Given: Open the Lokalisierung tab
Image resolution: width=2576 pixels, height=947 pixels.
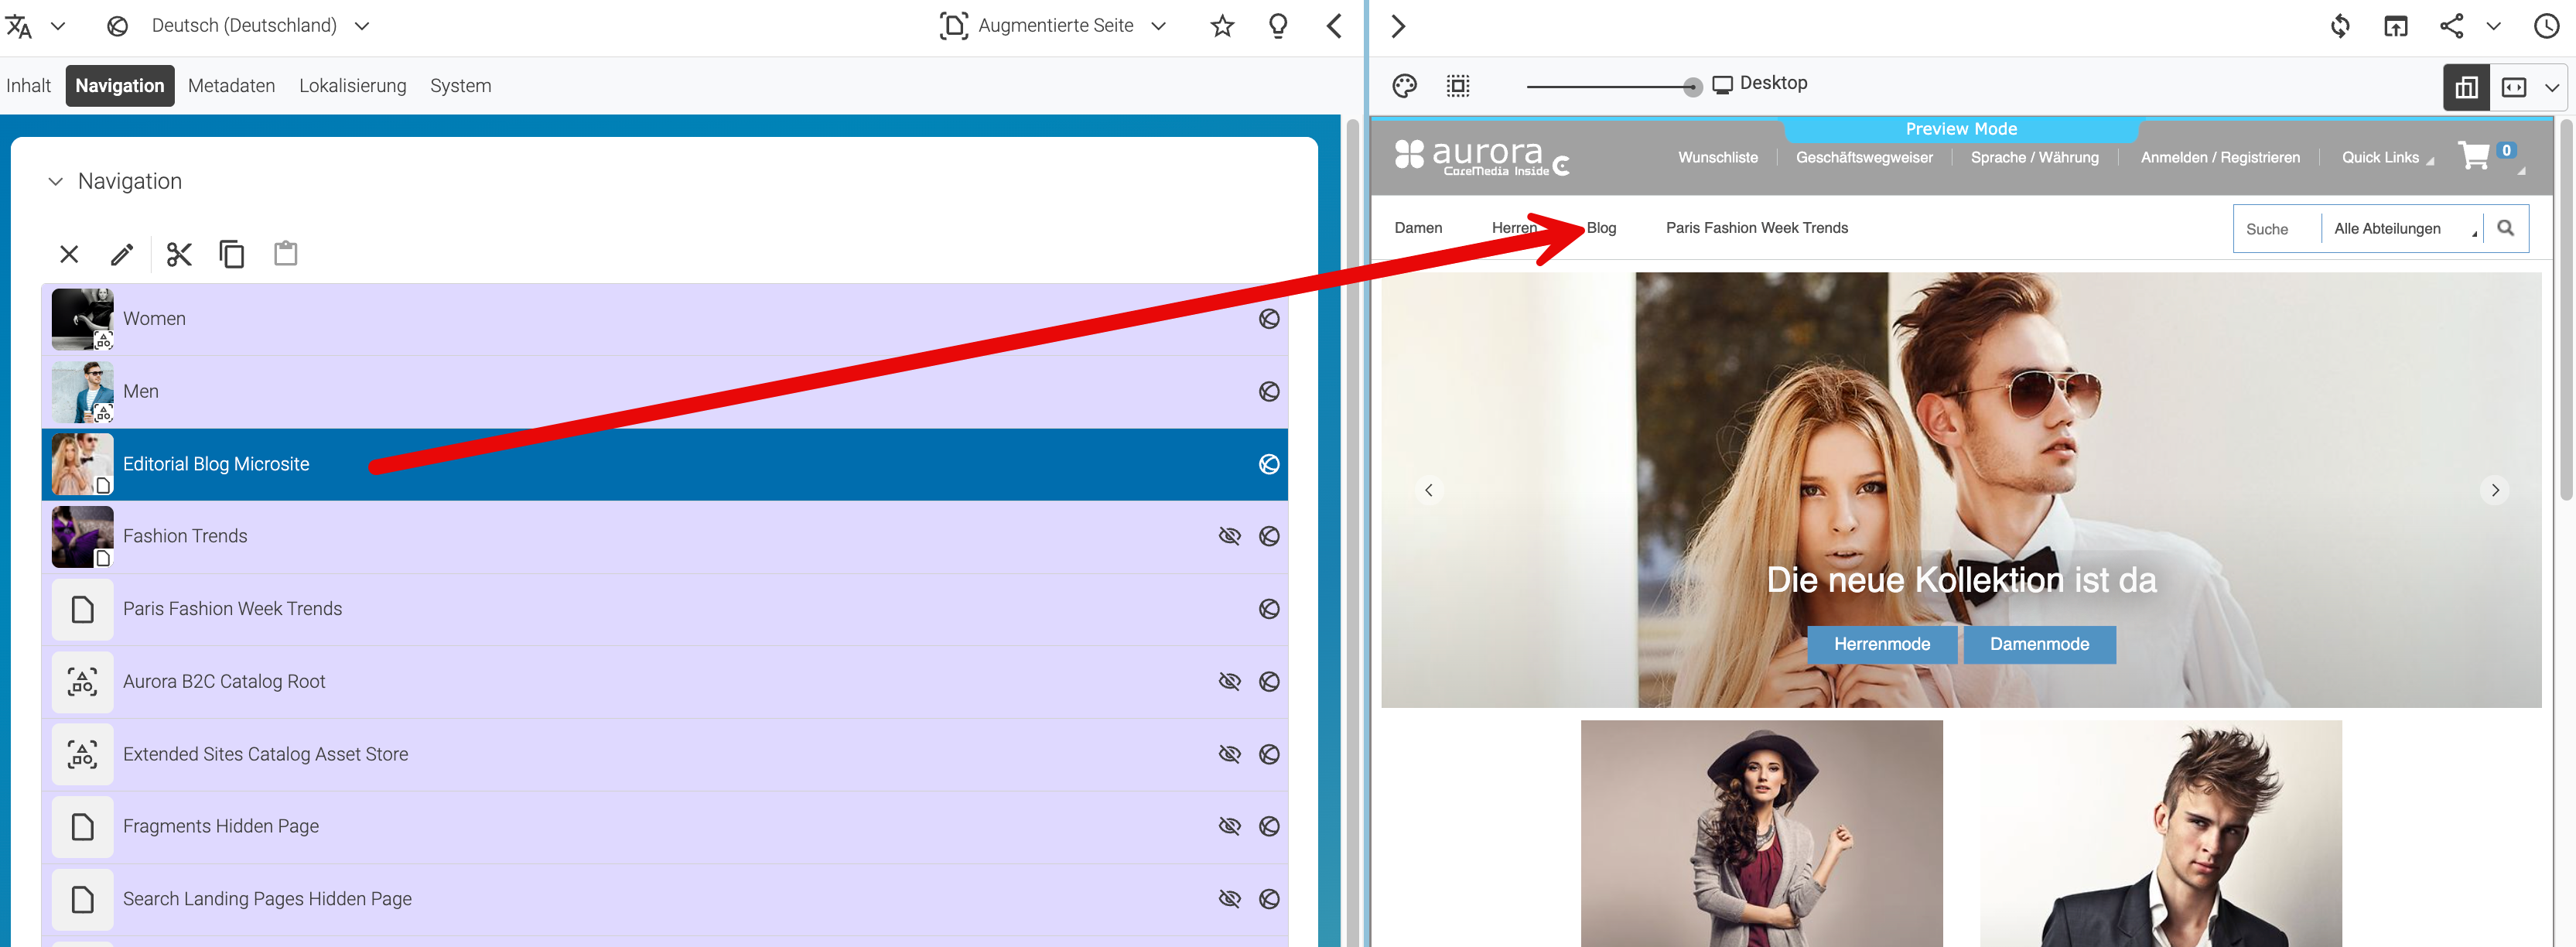Looking at the screenshot, I should 352,86.
